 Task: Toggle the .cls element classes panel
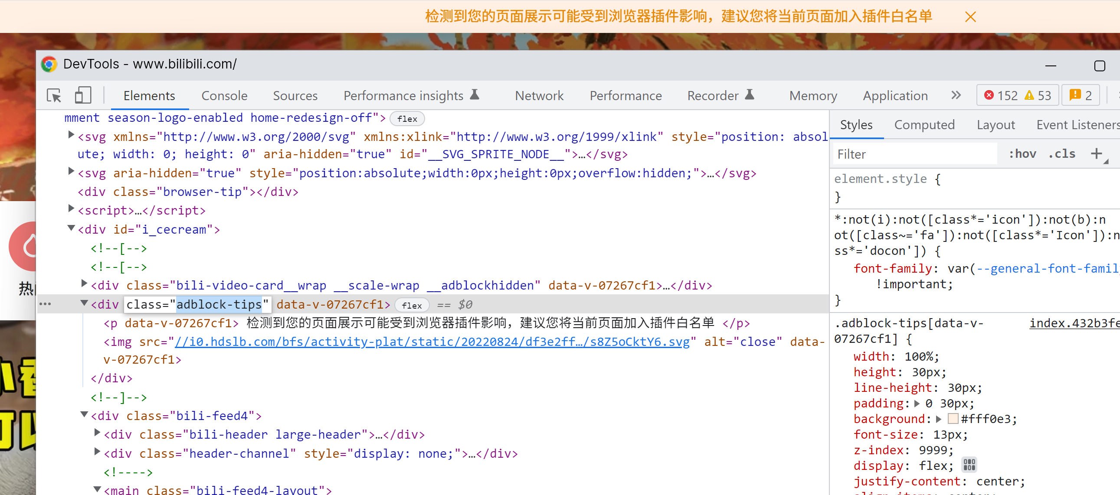(1062, 153)
